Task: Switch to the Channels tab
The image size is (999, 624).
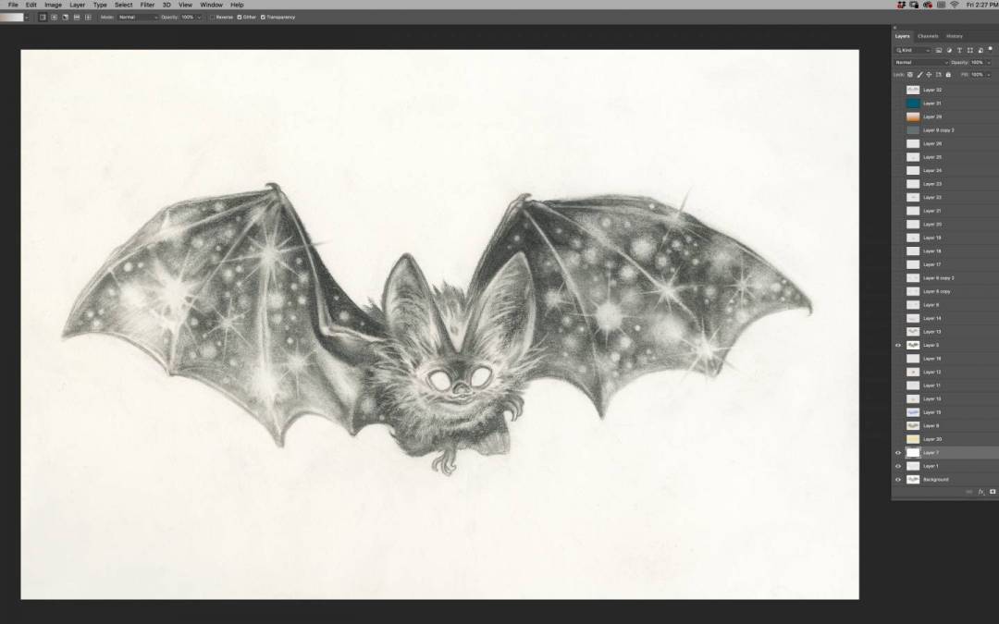Action: click(x=928, y=36)
